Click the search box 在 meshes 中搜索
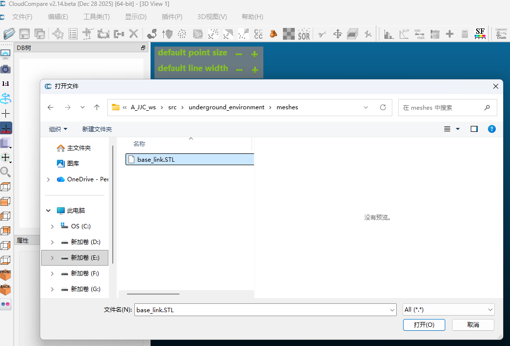This screenshot has width=510, height=346. click(447, 108)
